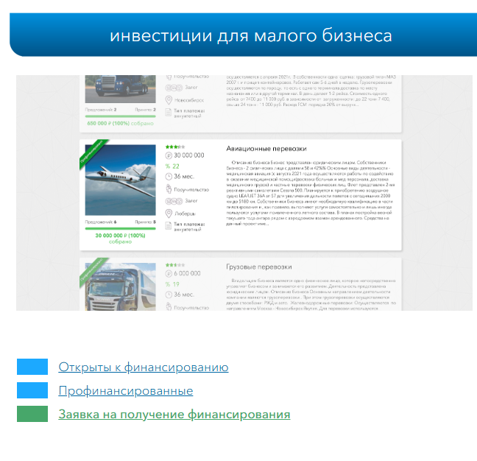Click the airplane photo thumbnail
Image resolution: width=477 pixels, height=461 pixels.
click(121, 180)
